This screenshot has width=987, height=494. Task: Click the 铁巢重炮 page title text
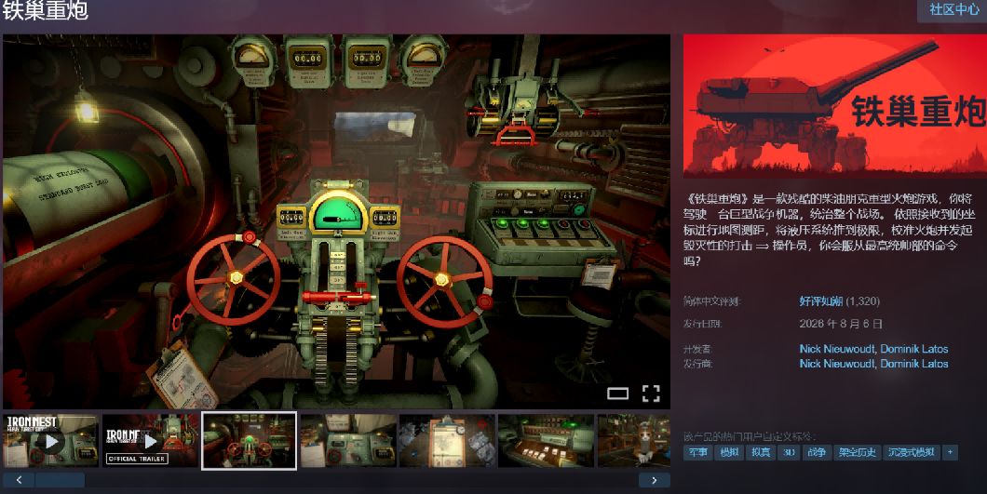tap(45, 10)
